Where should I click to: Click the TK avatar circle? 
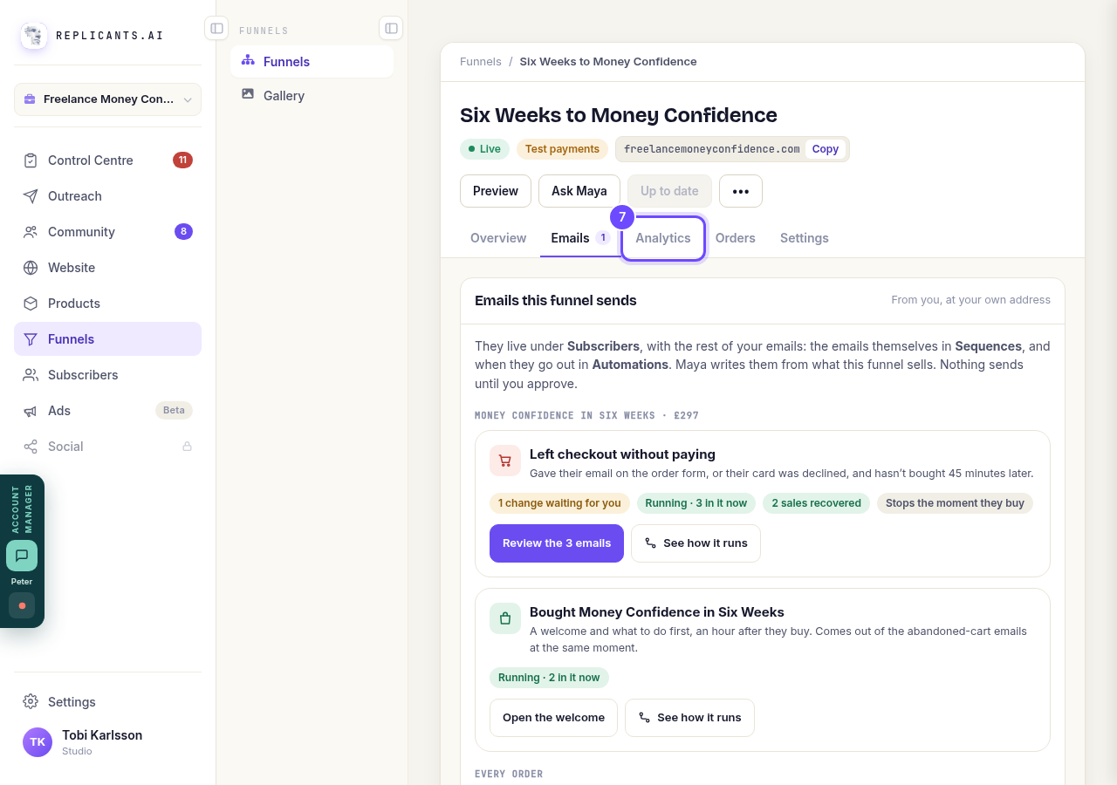point(38,742)
